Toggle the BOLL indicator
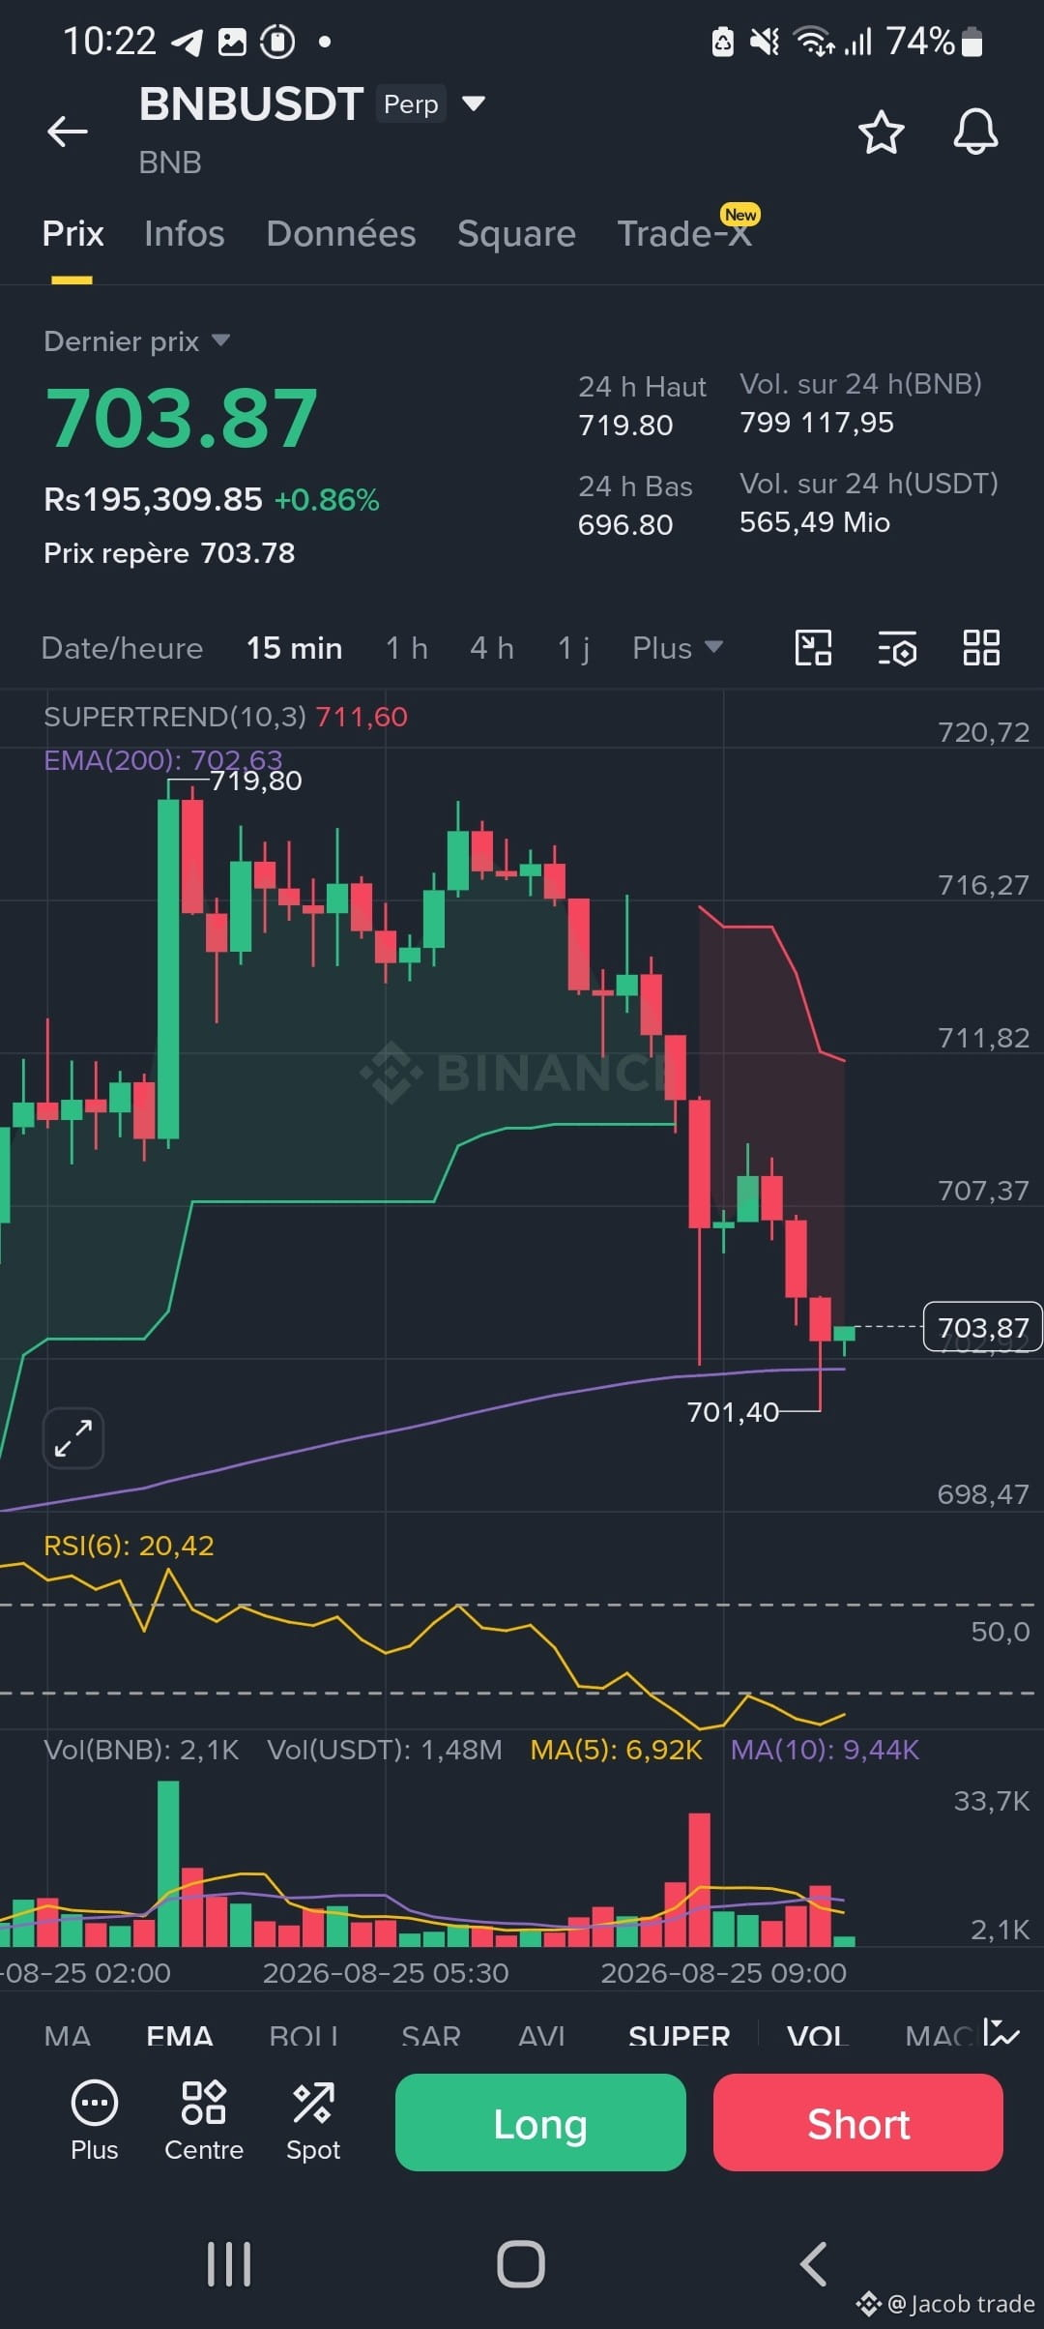The height and width of the screenshot is (2329, 1044). [304, 2036]
